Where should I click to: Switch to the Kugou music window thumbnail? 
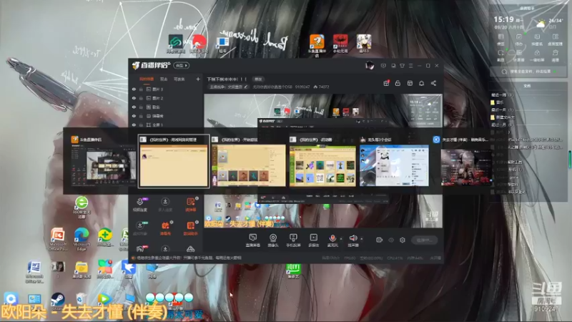click(466, 161)
